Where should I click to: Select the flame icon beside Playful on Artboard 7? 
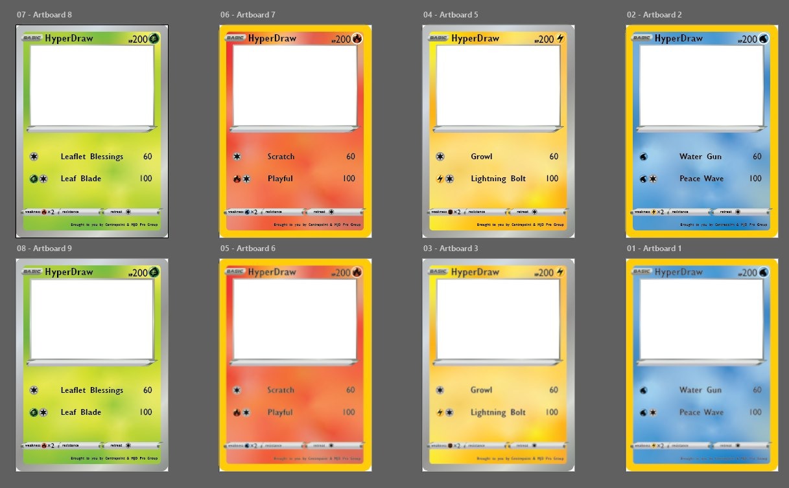click(x=237, y=179)
